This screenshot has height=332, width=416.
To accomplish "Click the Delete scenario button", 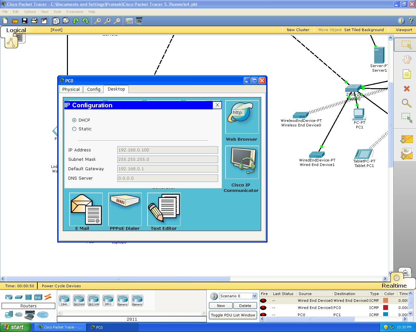I will coord(245,306).
